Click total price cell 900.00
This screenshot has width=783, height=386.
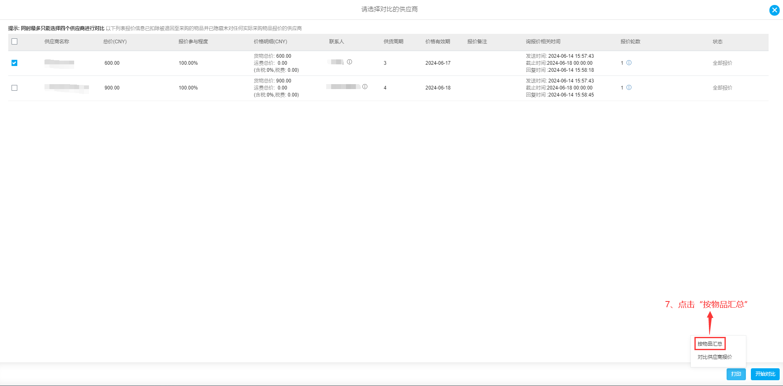[x=112, y=88]
